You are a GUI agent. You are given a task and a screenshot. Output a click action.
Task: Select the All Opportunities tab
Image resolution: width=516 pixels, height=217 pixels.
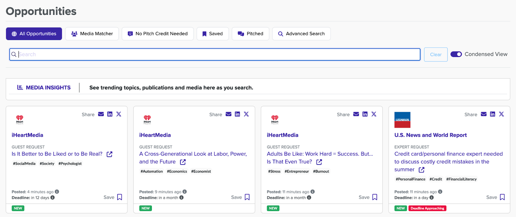pyautogui.click(x=34, y=34)
